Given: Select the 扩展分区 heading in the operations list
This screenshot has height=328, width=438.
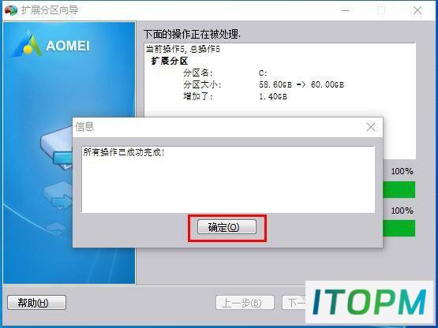Looking at the screenshot, I should 169,61.
